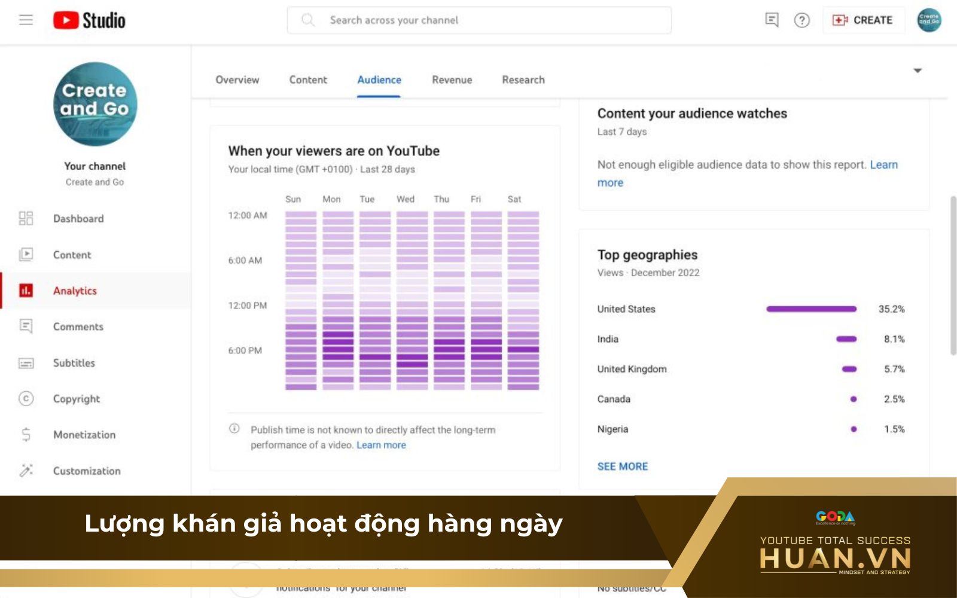Image resolution: width=957 pixels, height=598 pixels.
Task: Click the search magnifier icon
Action: [x=308, y=20]
